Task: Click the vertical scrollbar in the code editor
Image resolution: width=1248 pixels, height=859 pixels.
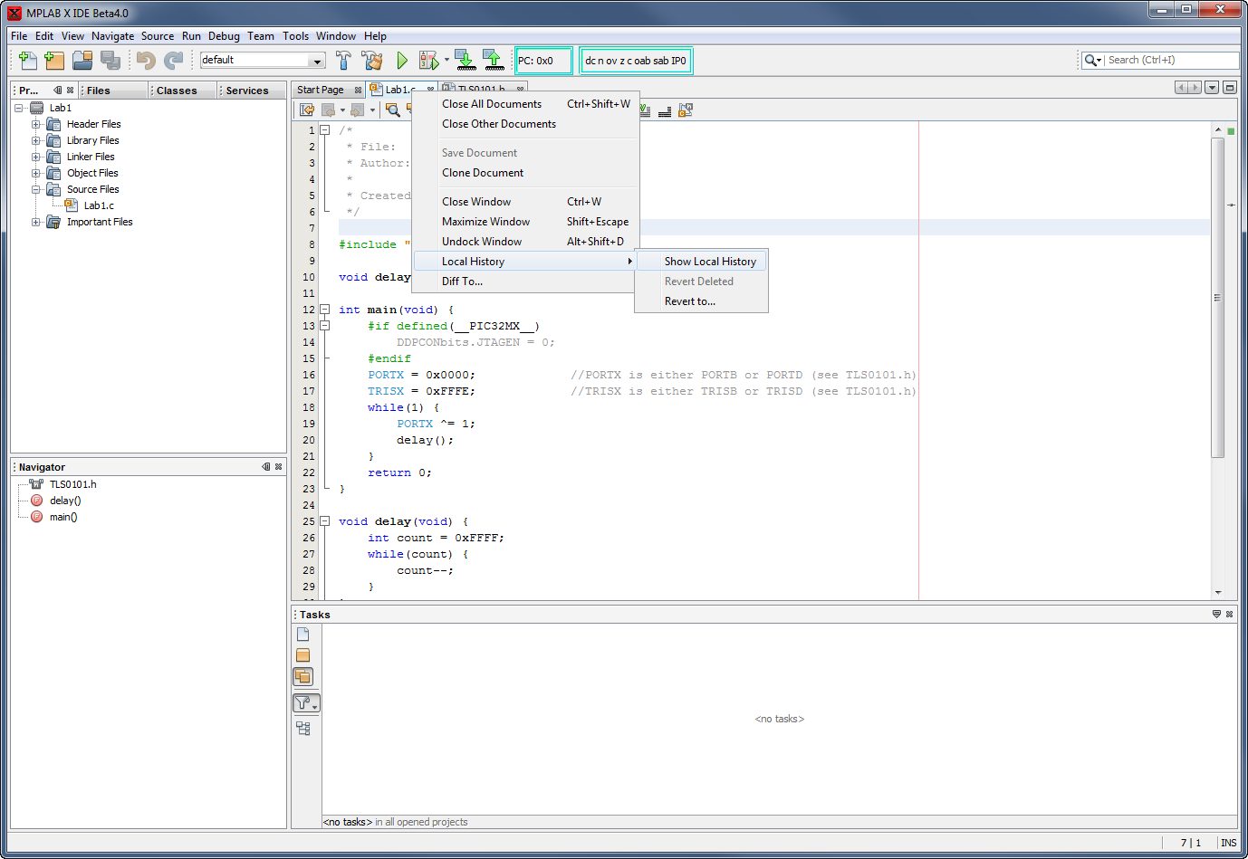Action: [x=1218, y=299]
